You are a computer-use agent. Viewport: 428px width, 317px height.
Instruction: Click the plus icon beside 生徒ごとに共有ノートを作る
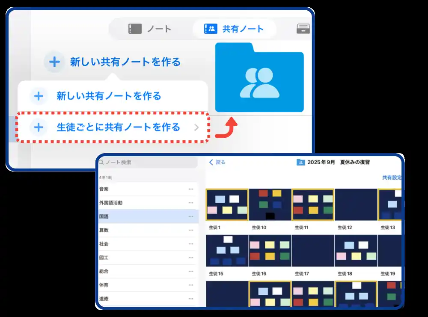point(39,127)
